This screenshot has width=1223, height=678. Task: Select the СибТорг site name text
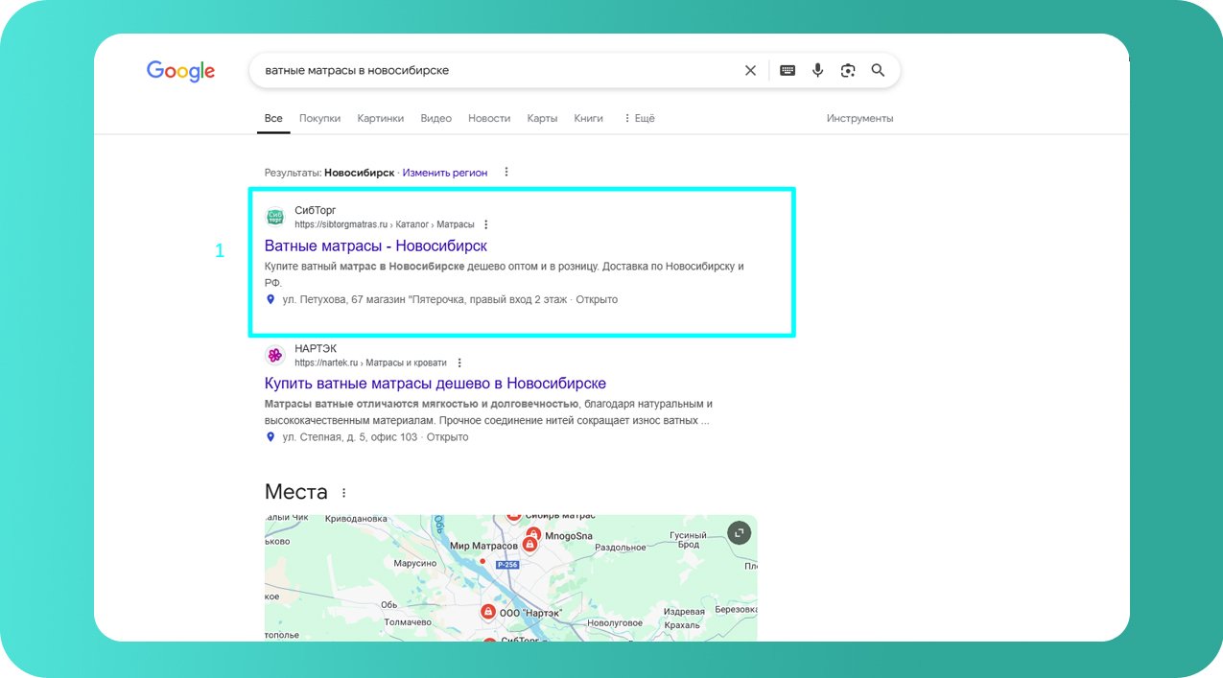click(316, 210)
